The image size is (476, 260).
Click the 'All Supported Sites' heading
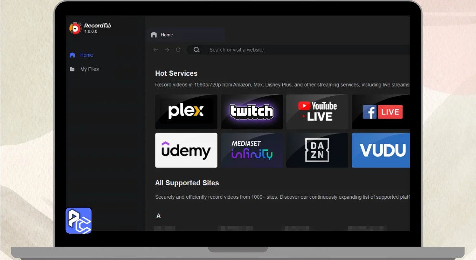[x=187, y=183]
